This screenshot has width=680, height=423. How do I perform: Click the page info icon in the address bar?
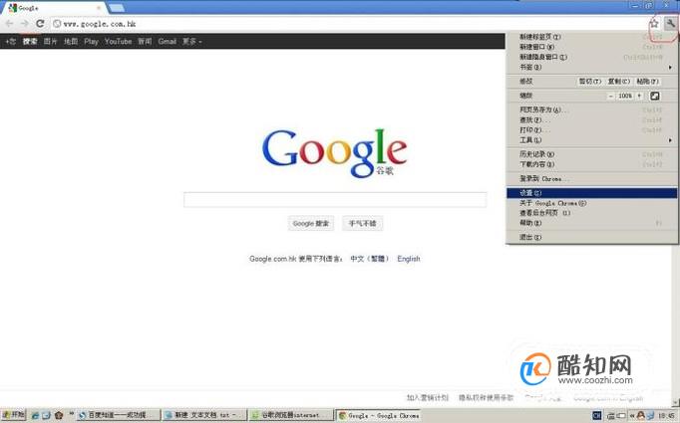[x=57, y=24]
